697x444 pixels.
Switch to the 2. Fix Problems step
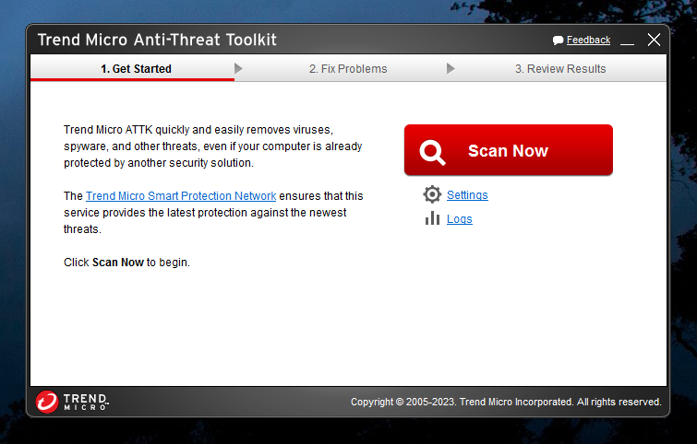pyautogui.click(x=348, y=69)
